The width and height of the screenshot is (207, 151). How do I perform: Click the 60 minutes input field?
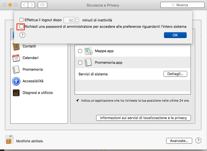tap(69, 20)
